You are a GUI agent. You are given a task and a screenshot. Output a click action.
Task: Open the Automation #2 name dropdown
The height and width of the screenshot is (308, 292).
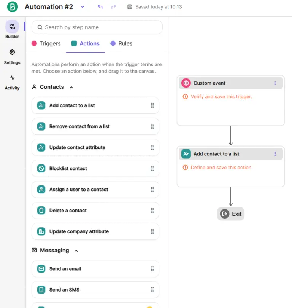tap(83, 7)
